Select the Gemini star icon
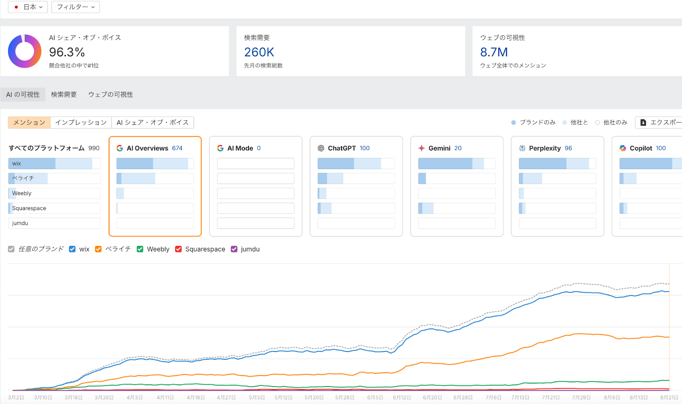This screenshot has height=404, width=682. click(421, 148)
